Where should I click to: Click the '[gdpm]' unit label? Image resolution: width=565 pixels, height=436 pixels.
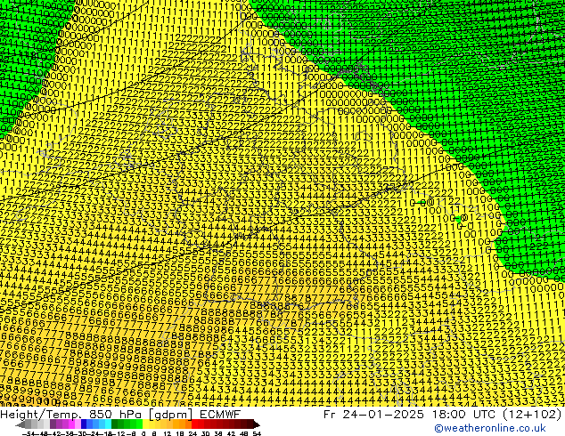click(x=173, y=415)
